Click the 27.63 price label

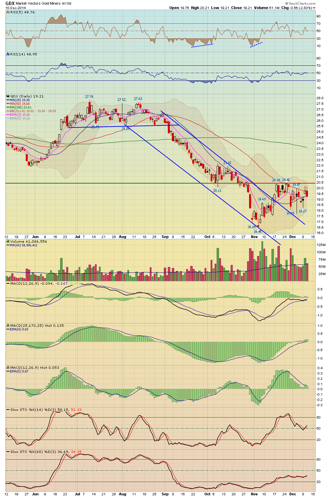(138, 98)
